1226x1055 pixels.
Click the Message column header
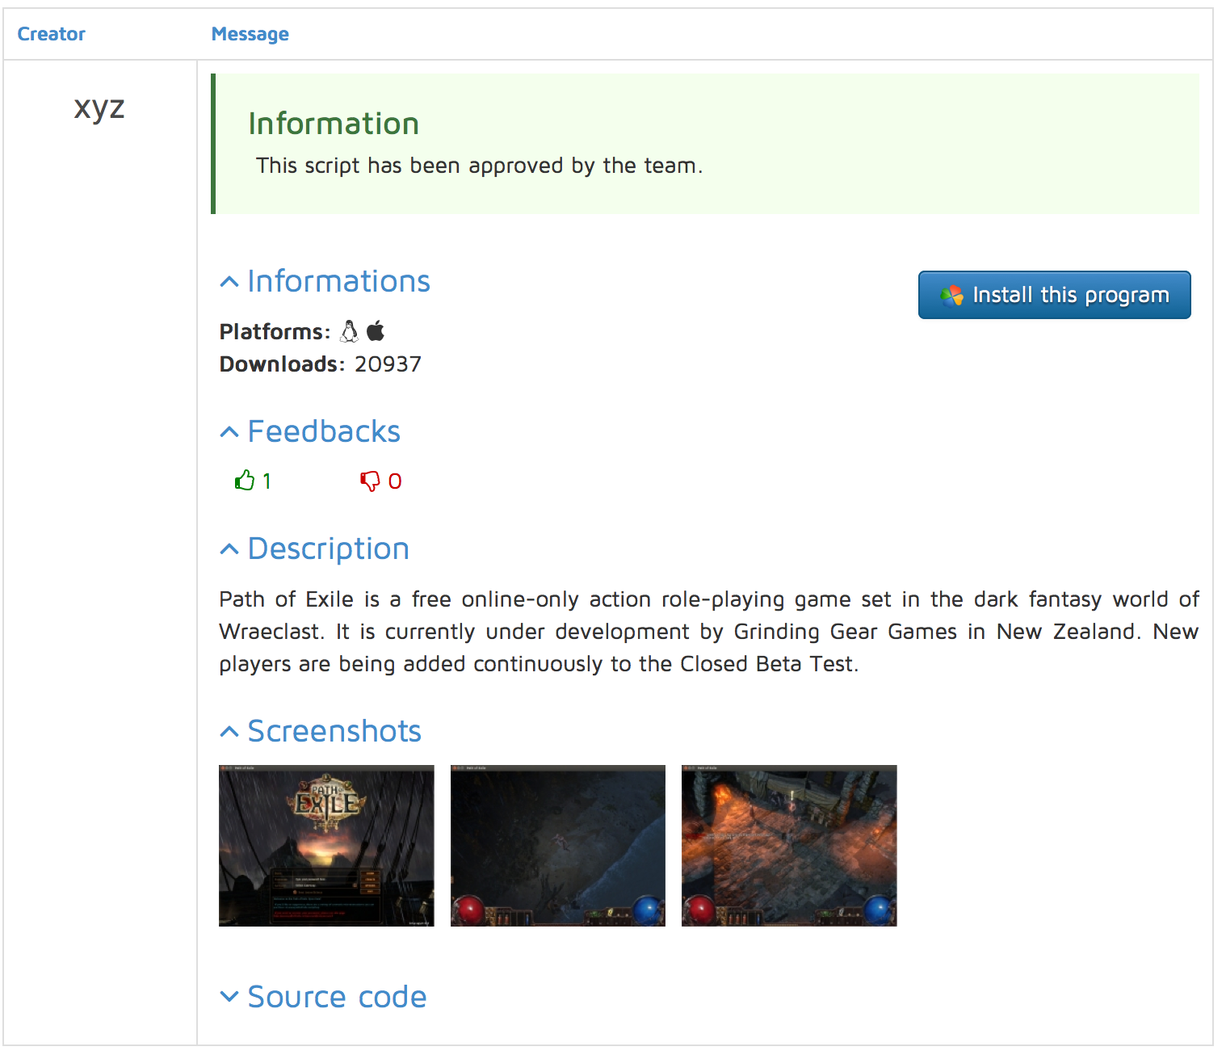click(250, 34)
